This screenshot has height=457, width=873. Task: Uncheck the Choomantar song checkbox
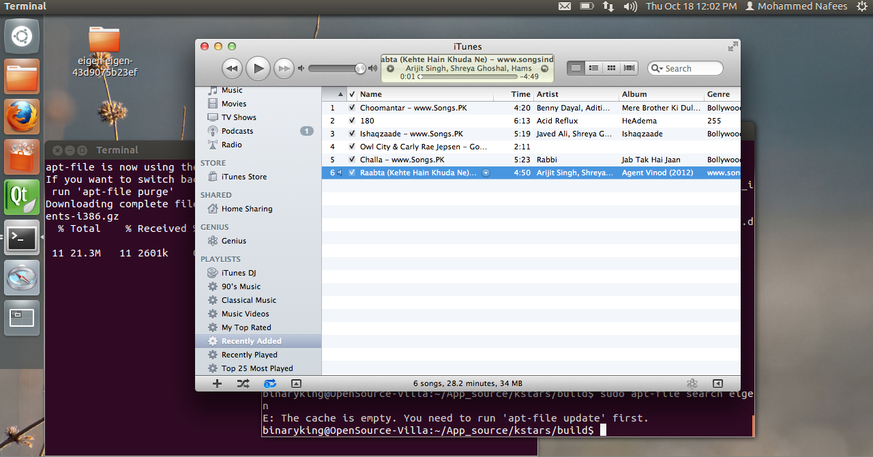(352, 108)
